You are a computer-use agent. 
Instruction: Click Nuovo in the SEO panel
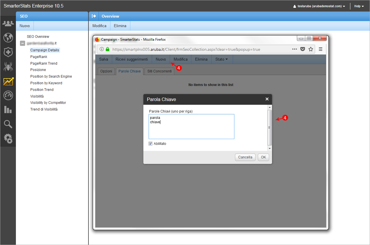click(25, 26)
